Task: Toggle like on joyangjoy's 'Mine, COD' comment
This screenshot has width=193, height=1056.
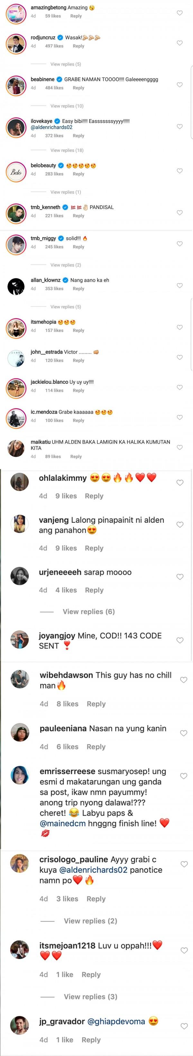Action: [179, 640]
